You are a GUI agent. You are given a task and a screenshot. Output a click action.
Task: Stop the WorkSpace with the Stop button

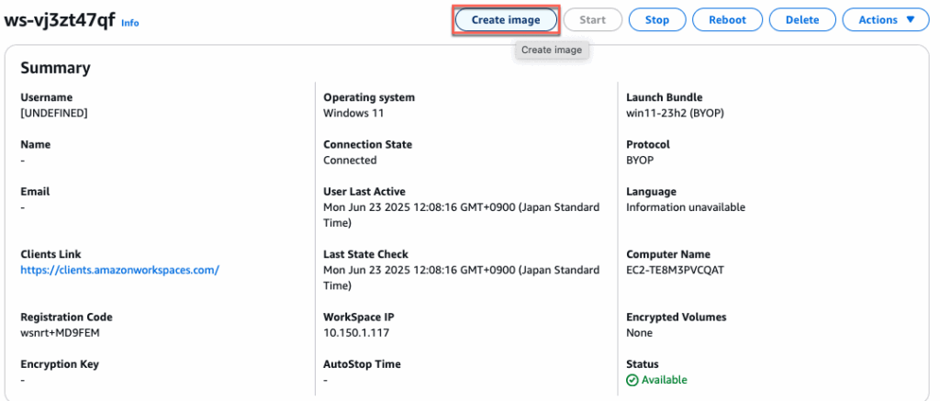pos(656,19)
